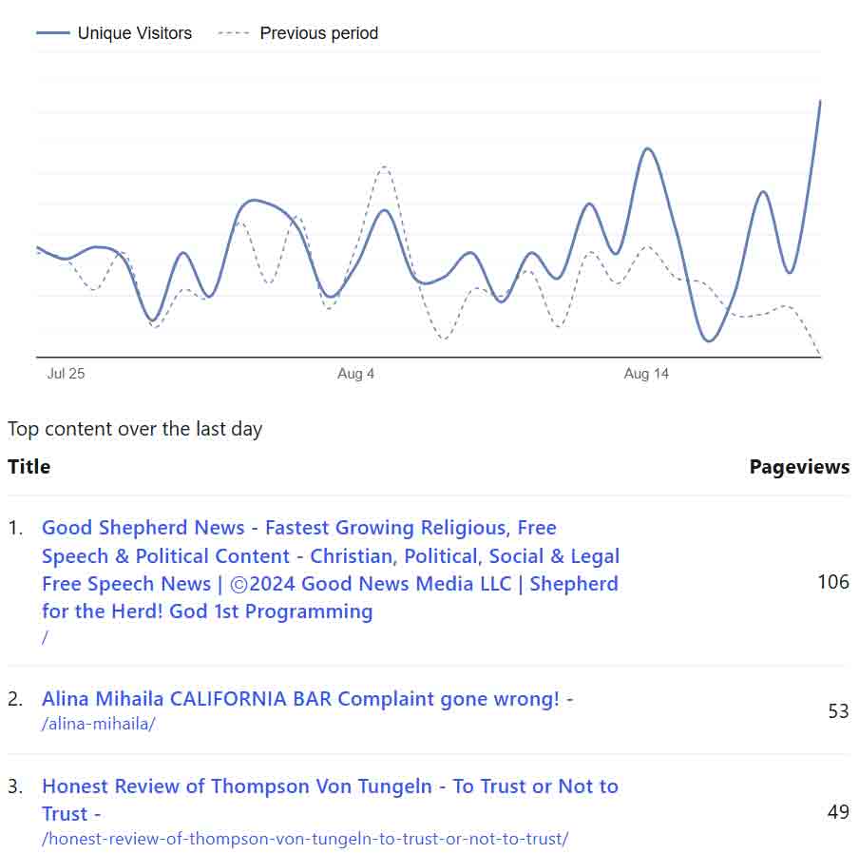Click the Title column header

(29, 466)
